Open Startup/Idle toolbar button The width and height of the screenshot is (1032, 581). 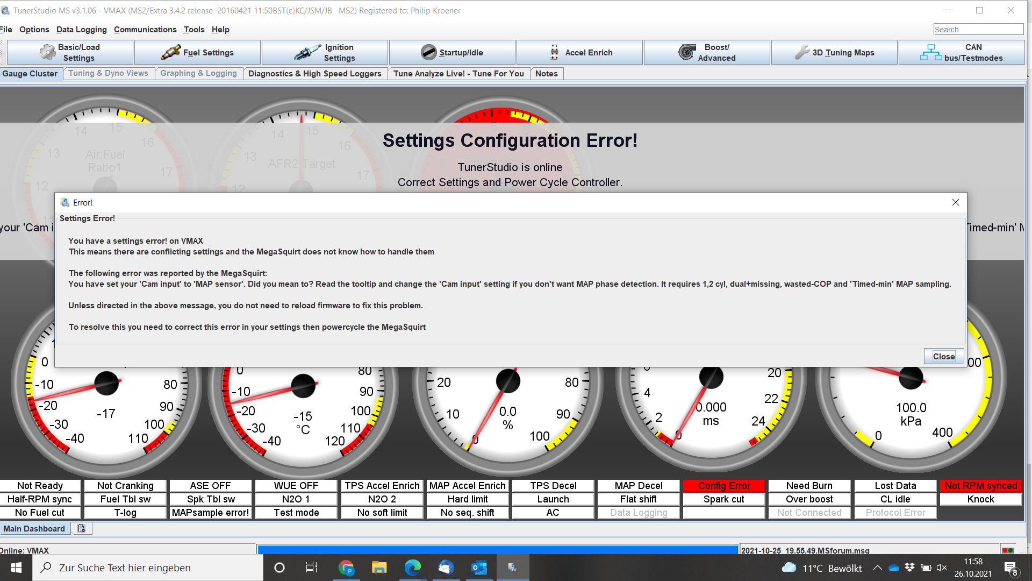coord(452,53)
